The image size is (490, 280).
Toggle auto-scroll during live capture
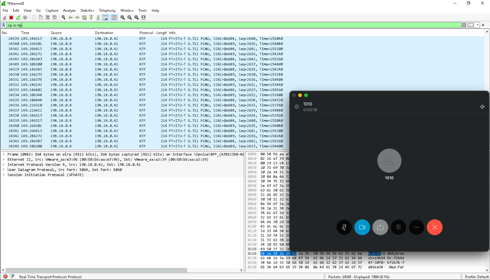click(105, 17)
